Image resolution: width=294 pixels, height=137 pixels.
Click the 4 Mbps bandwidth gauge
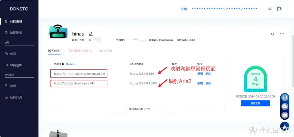(255, 79)
